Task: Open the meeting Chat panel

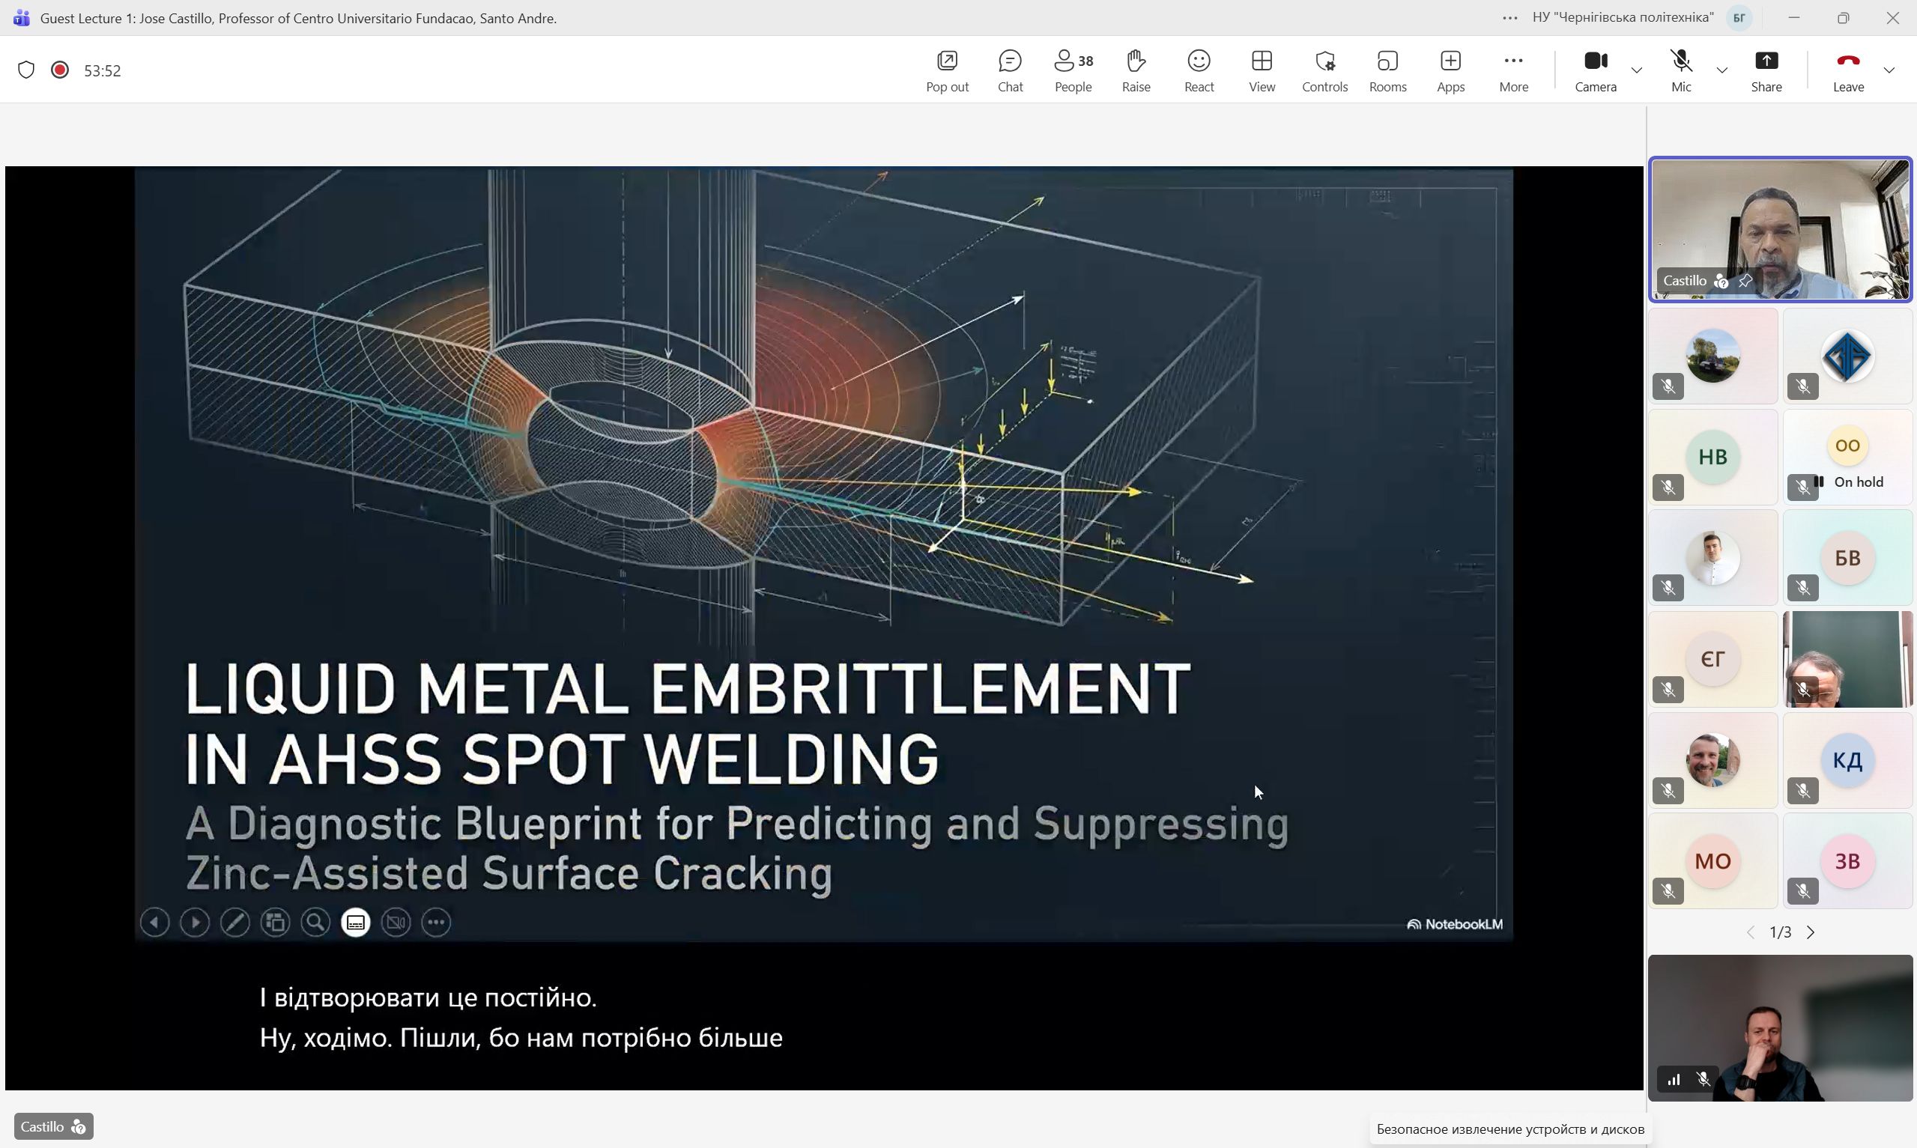Action: coord(1010,70)
